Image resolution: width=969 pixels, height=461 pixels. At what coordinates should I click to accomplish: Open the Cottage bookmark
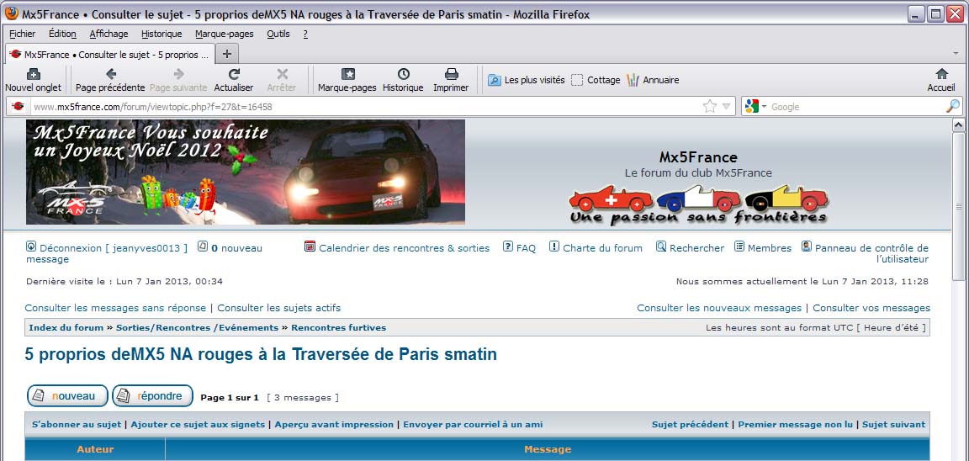[x=596, y=80]
